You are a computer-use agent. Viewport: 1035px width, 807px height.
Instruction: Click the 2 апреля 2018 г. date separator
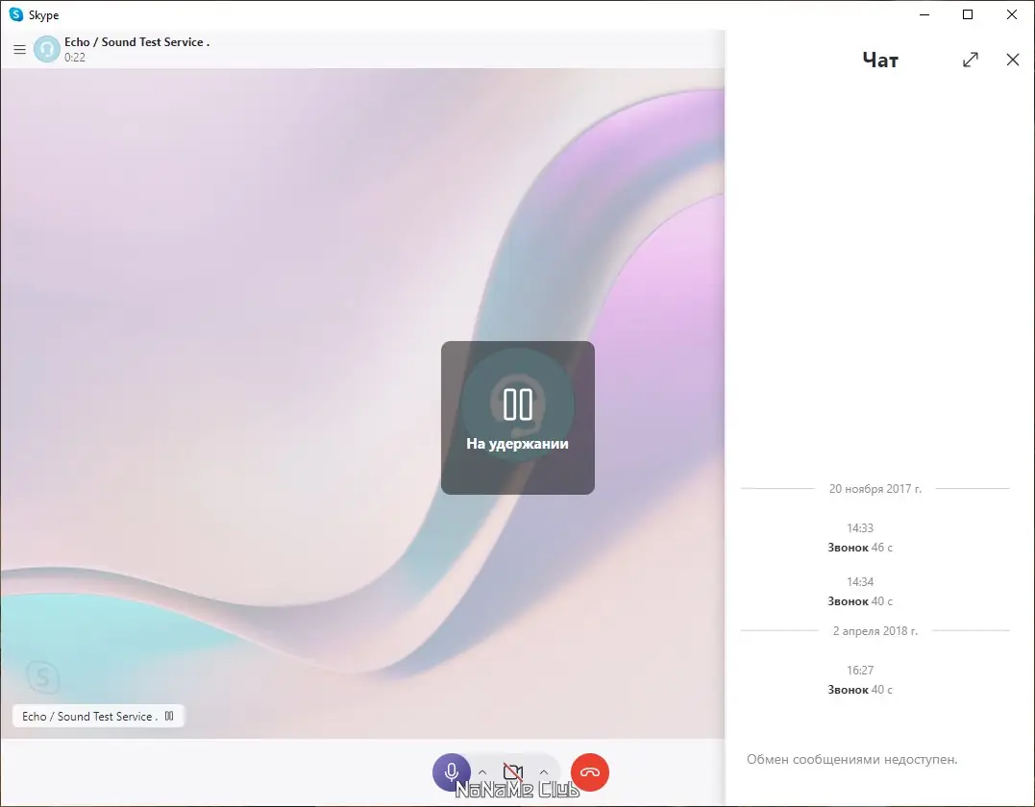coord(875,631)
